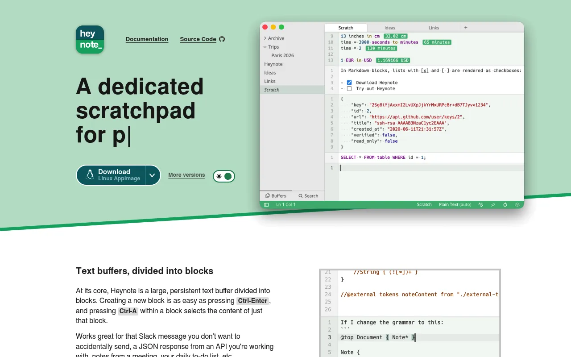Click the green maximize dot of the Heynote window

pos(281,27)
